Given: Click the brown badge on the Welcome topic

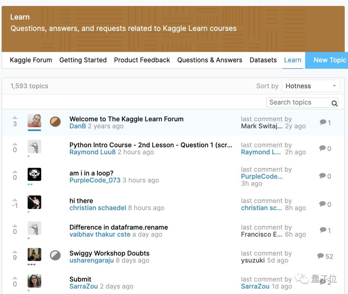Looking at the screenshot, I should [x=55, y=122].
